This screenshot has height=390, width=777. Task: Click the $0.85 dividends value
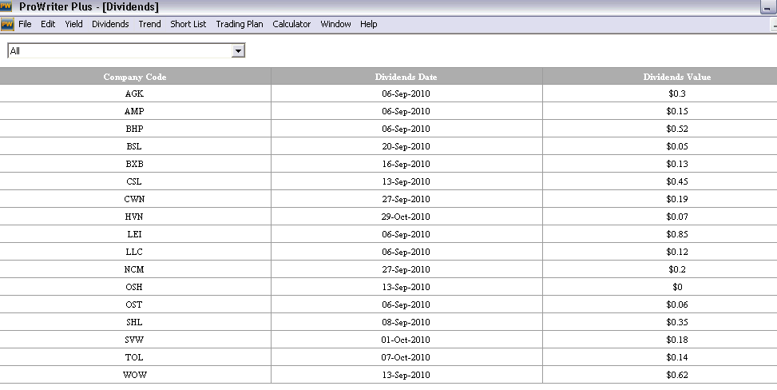pyautogui.click(x=677, y=234)
